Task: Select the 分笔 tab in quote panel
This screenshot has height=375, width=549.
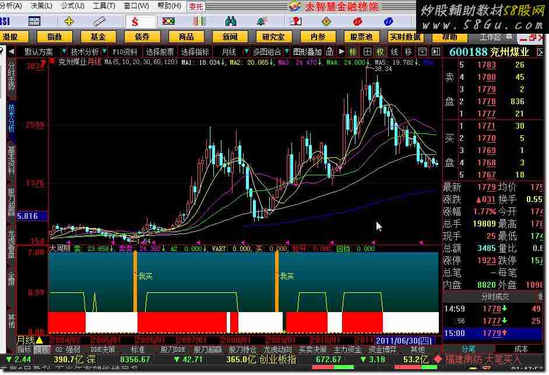Action: pos(469,349)
